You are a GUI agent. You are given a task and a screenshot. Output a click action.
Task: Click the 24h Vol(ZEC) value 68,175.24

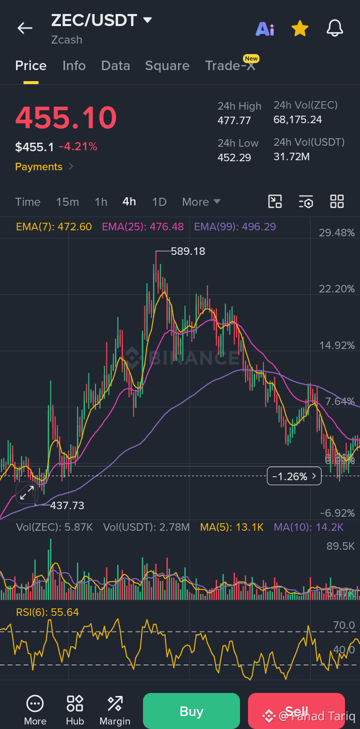click(x=298, y=120)
